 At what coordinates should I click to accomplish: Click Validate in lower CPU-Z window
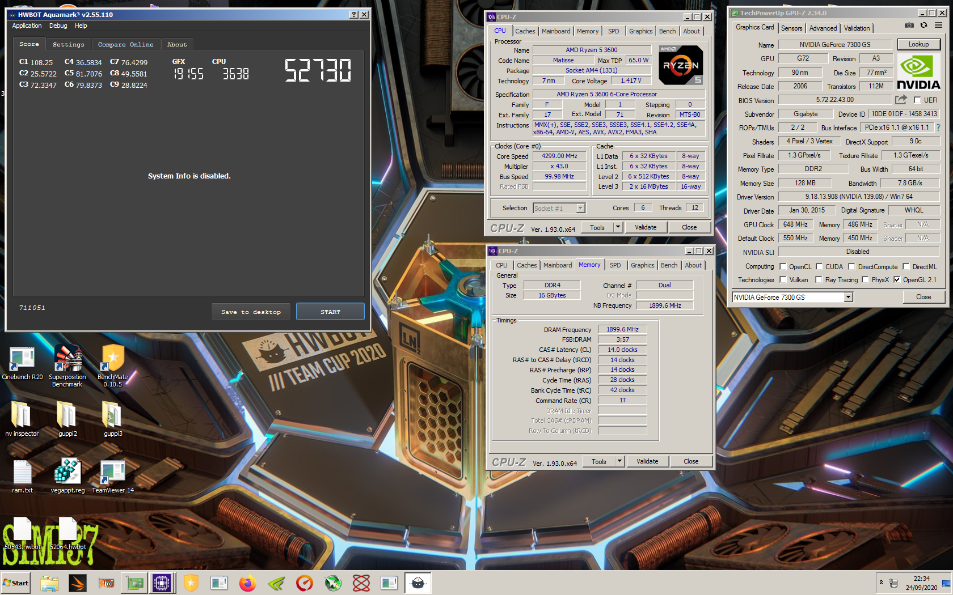pyautogui.click(x=647, y=461)
